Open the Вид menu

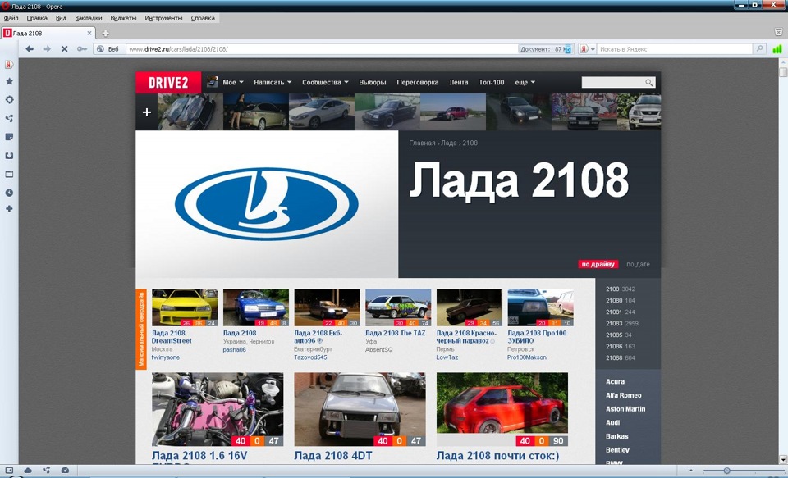pyautogui.click(x=61, y=18)
